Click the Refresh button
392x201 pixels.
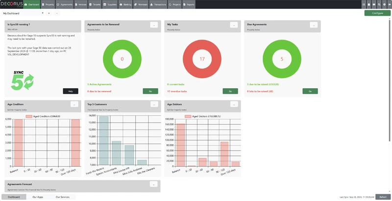(x=383, y=197)
